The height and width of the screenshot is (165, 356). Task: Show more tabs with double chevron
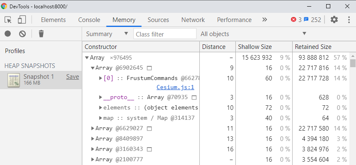[264, 20]
